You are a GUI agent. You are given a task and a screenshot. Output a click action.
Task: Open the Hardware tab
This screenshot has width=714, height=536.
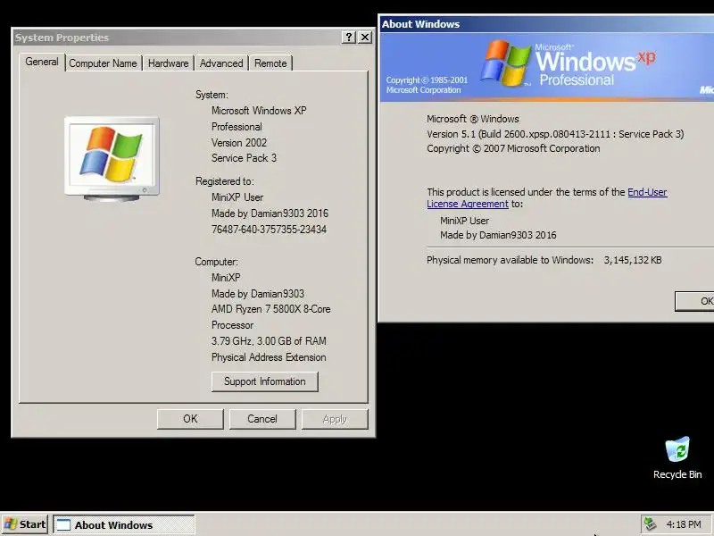click(168, 63)
